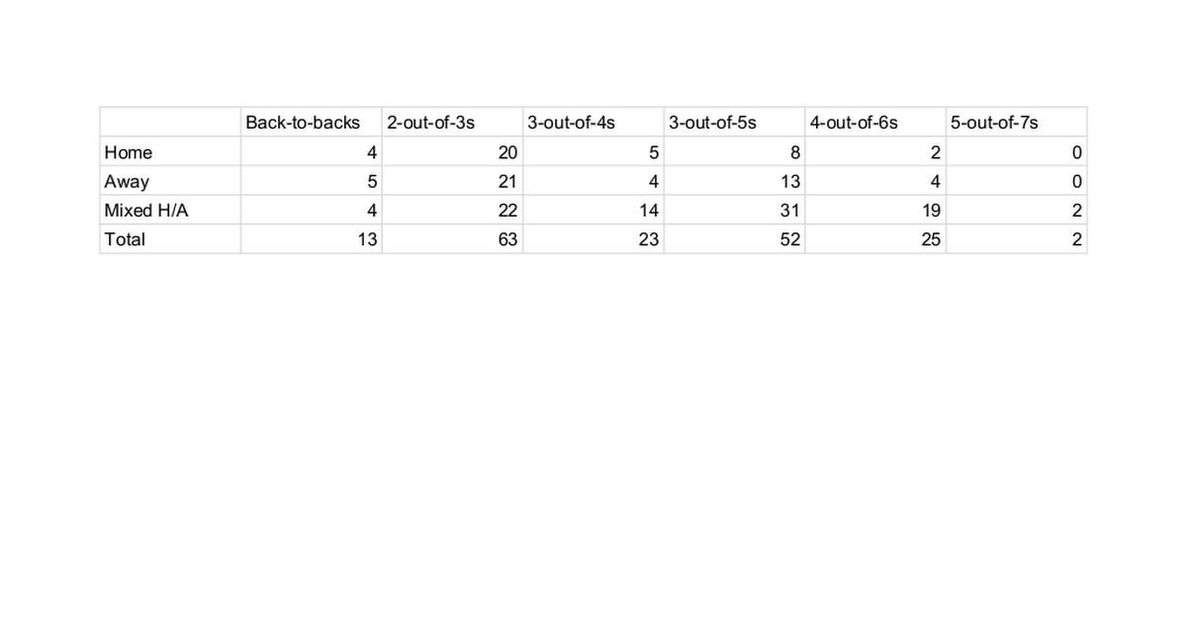Screen dimensions: 1187x623
Task: Click the 3-out-of-4s header cell
Action: pyautogui.click(x=572, y=123)
